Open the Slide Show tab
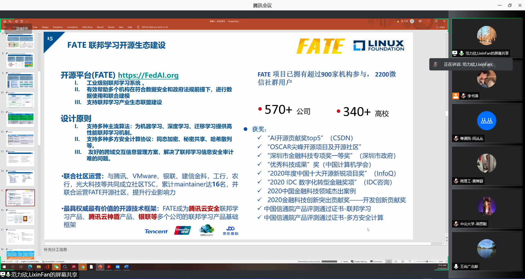The width and height of the screenshot is (525, 279). (87, 27)
